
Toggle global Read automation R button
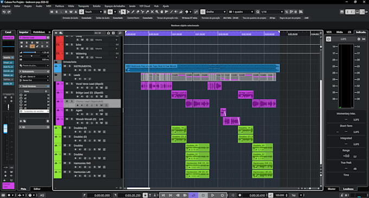pos(66,12)
